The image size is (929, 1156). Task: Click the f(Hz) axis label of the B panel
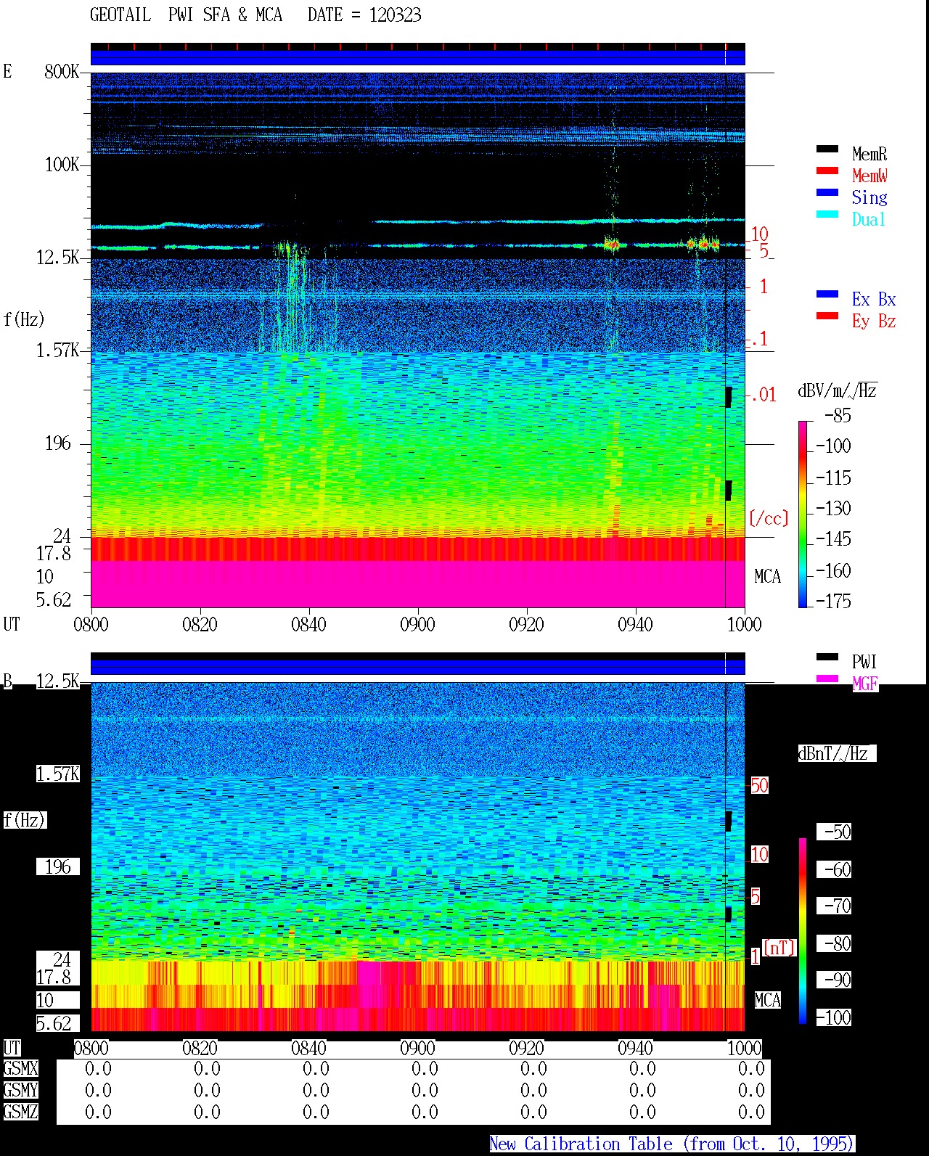point(24,820)
